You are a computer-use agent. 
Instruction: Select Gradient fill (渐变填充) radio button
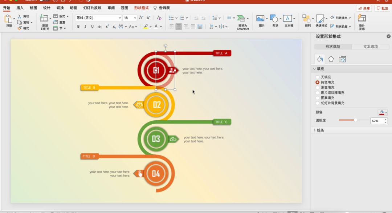pos(318,88)
